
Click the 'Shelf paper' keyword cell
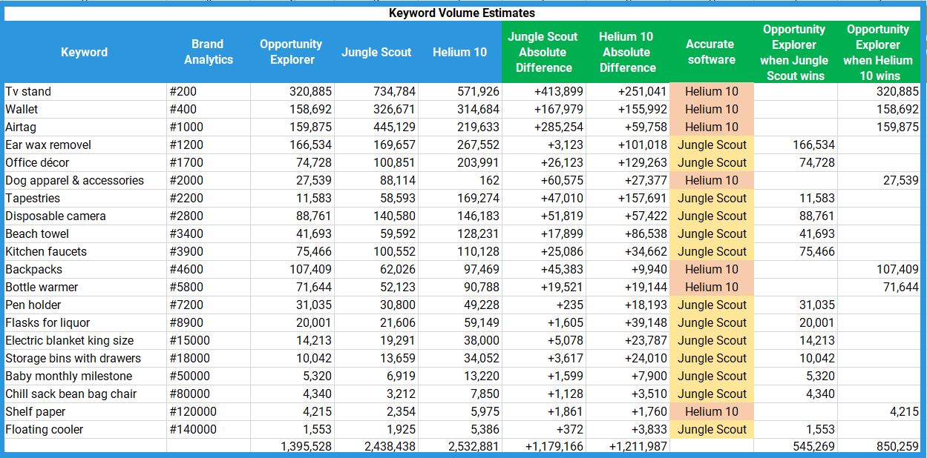point(85,412)
